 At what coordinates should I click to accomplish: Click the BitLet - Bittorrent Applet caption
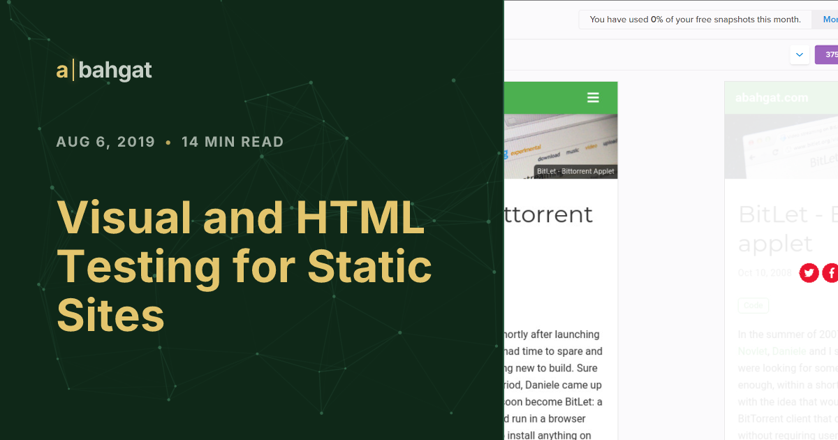[576, 171]
